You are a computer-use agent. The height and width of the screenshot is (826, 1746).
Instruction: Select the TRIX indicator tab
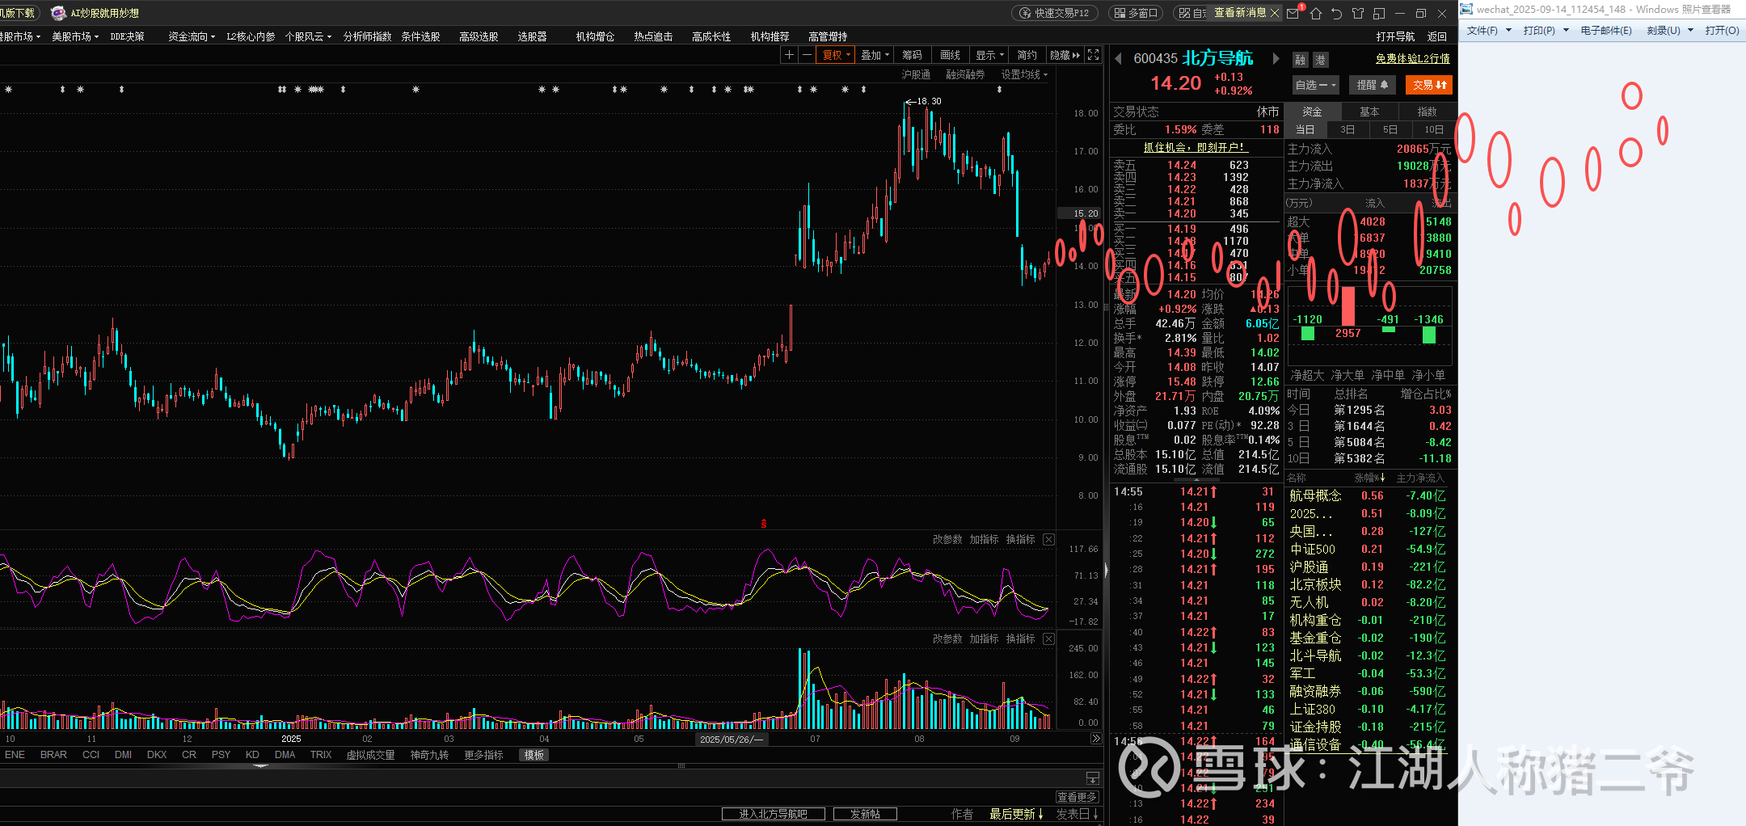coord(321,755)
